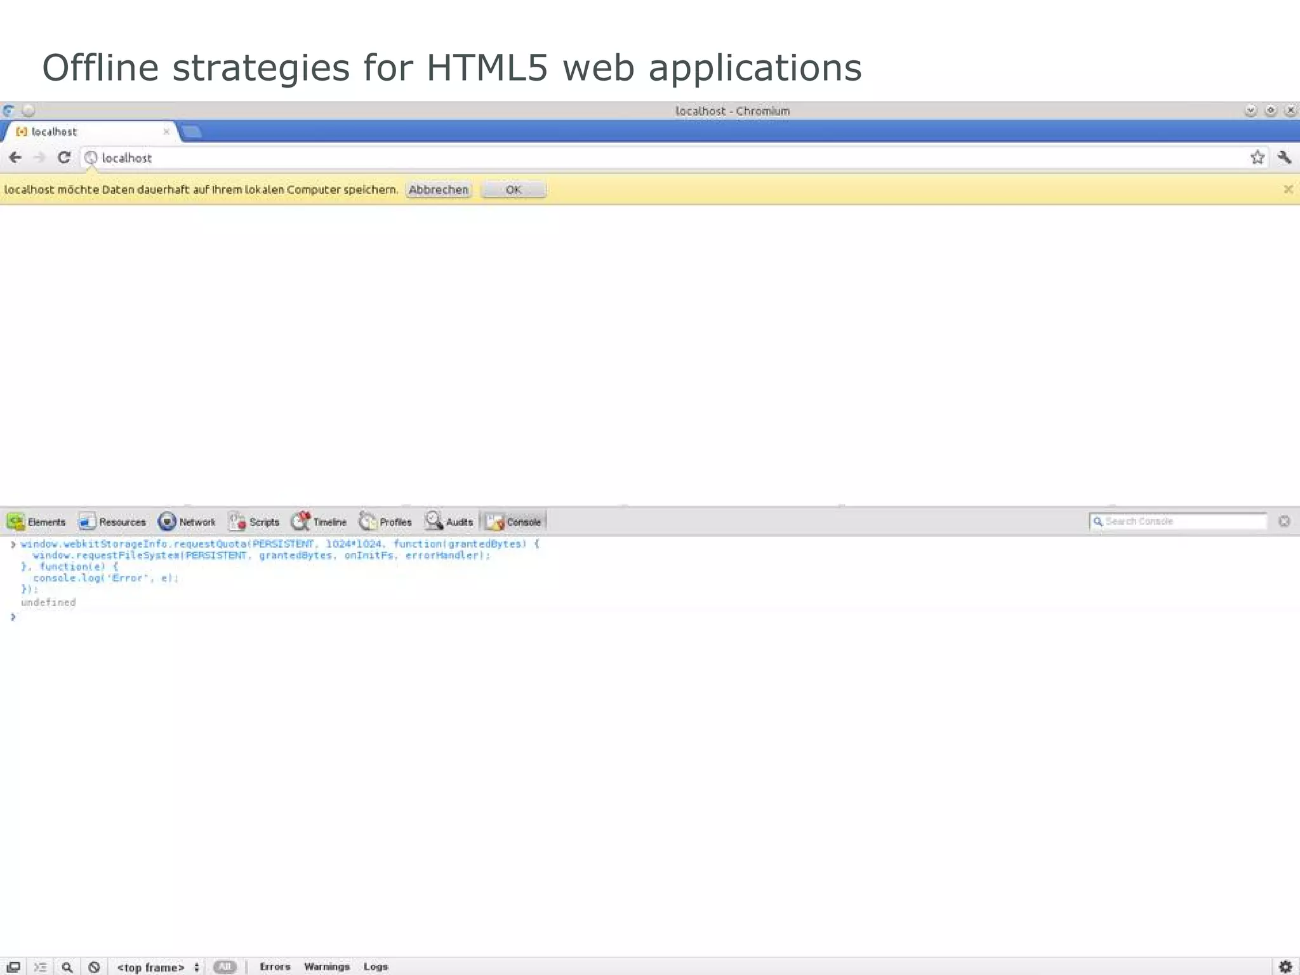The width and height of the screenshot is (1300, 975).
Task: Clear console log icon
Action: 94,967
